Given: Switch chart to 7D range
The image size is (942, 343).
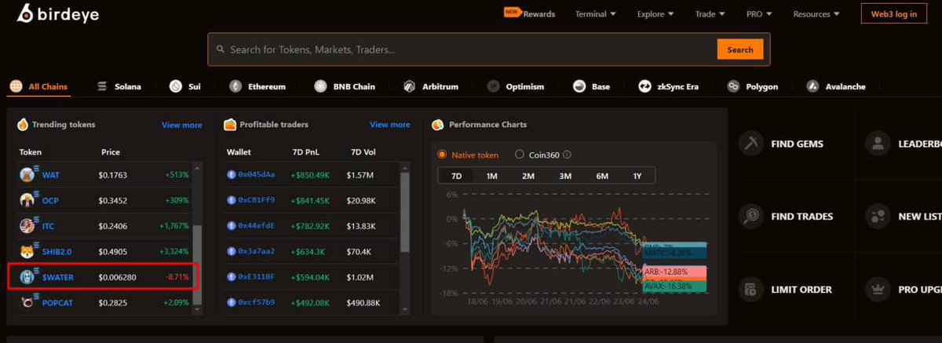Looking at the screenshot, I should click(455, 176).
